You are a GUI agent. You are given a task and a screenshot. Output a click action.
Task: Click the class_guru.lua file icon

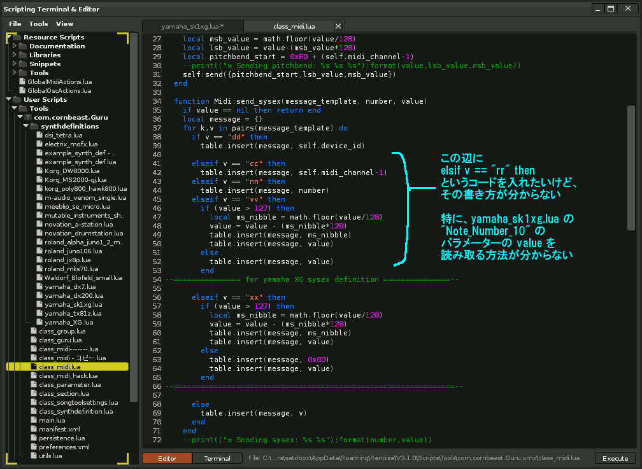coord(34,340)
